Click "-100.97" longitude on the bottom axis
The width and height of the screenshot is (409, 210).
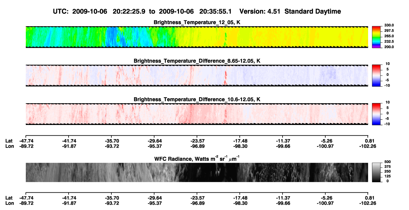point(325,203)
